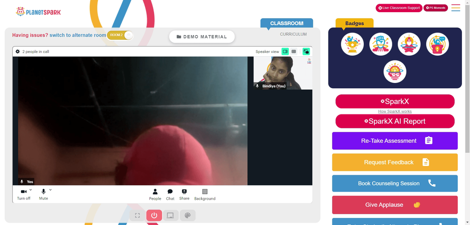The height and width of the screenshot is (225, 470).
Task: Click Request Feedback button
Action: point(395,162)
